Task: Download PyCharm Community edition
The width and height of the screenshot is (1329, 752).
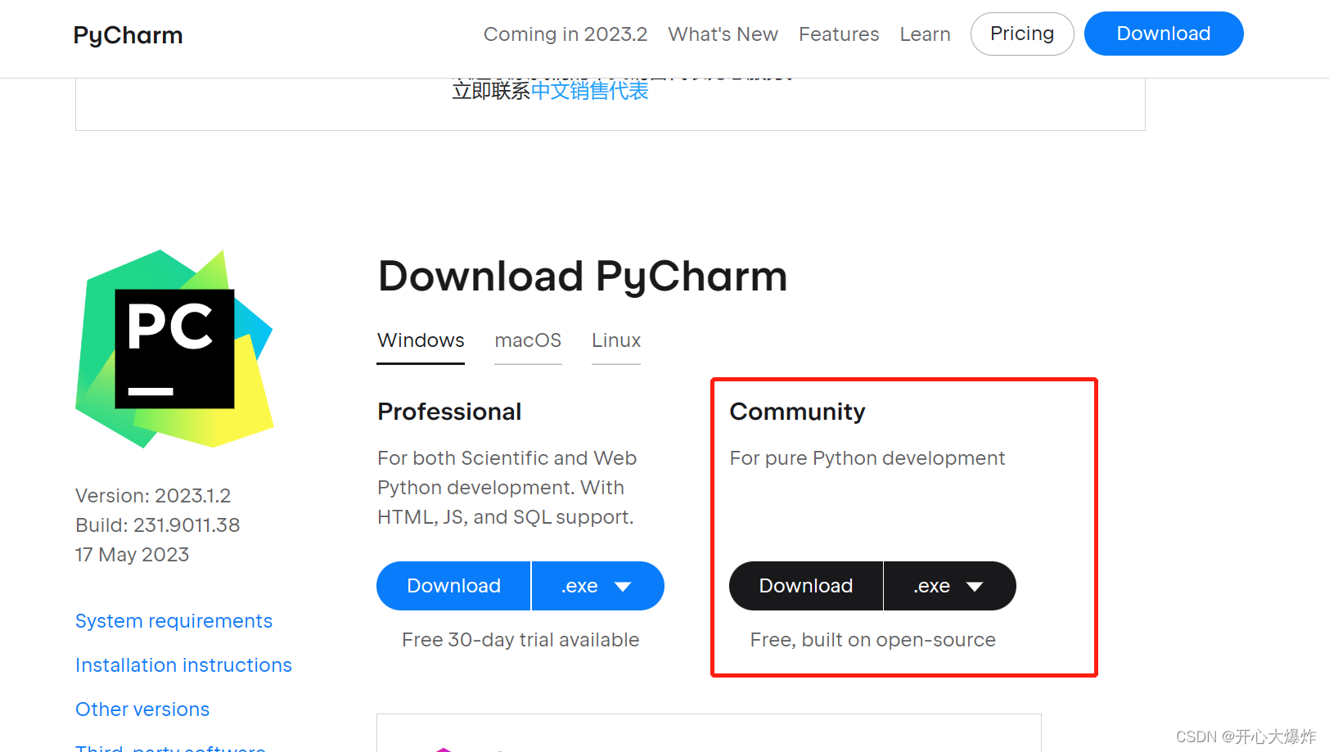Action: pyautogui.click(x=805, y=586)
